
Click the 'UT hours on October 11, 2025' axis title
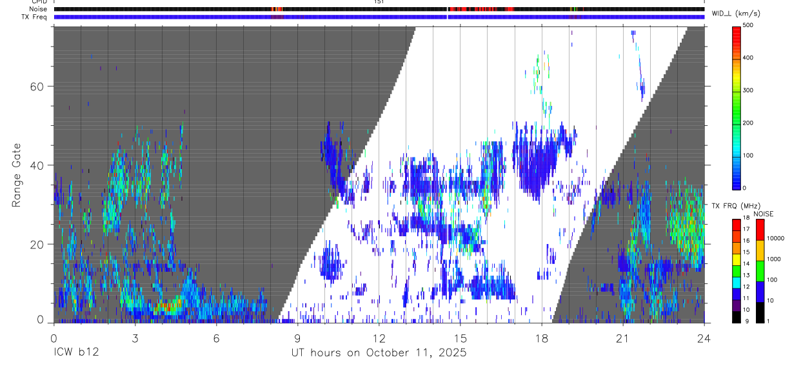[379, 352]
